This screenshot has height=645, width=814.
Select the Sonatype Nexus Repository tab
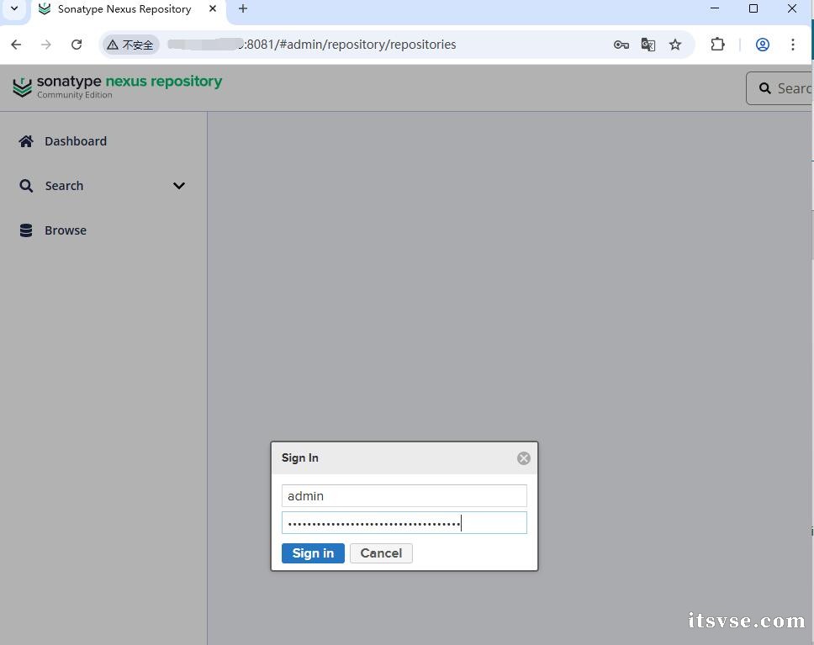click(x=124, y=9)
